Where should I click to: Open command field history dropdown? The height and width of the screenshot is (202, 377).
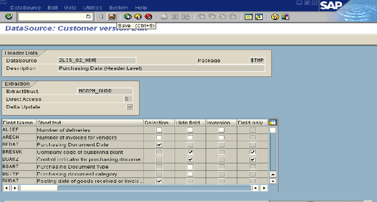point(88,17)
